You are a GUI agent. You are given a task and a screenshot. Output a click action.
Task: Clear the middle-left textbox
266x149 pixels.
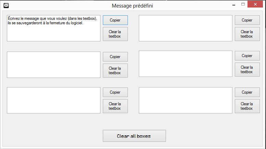[x=115, y=70]
